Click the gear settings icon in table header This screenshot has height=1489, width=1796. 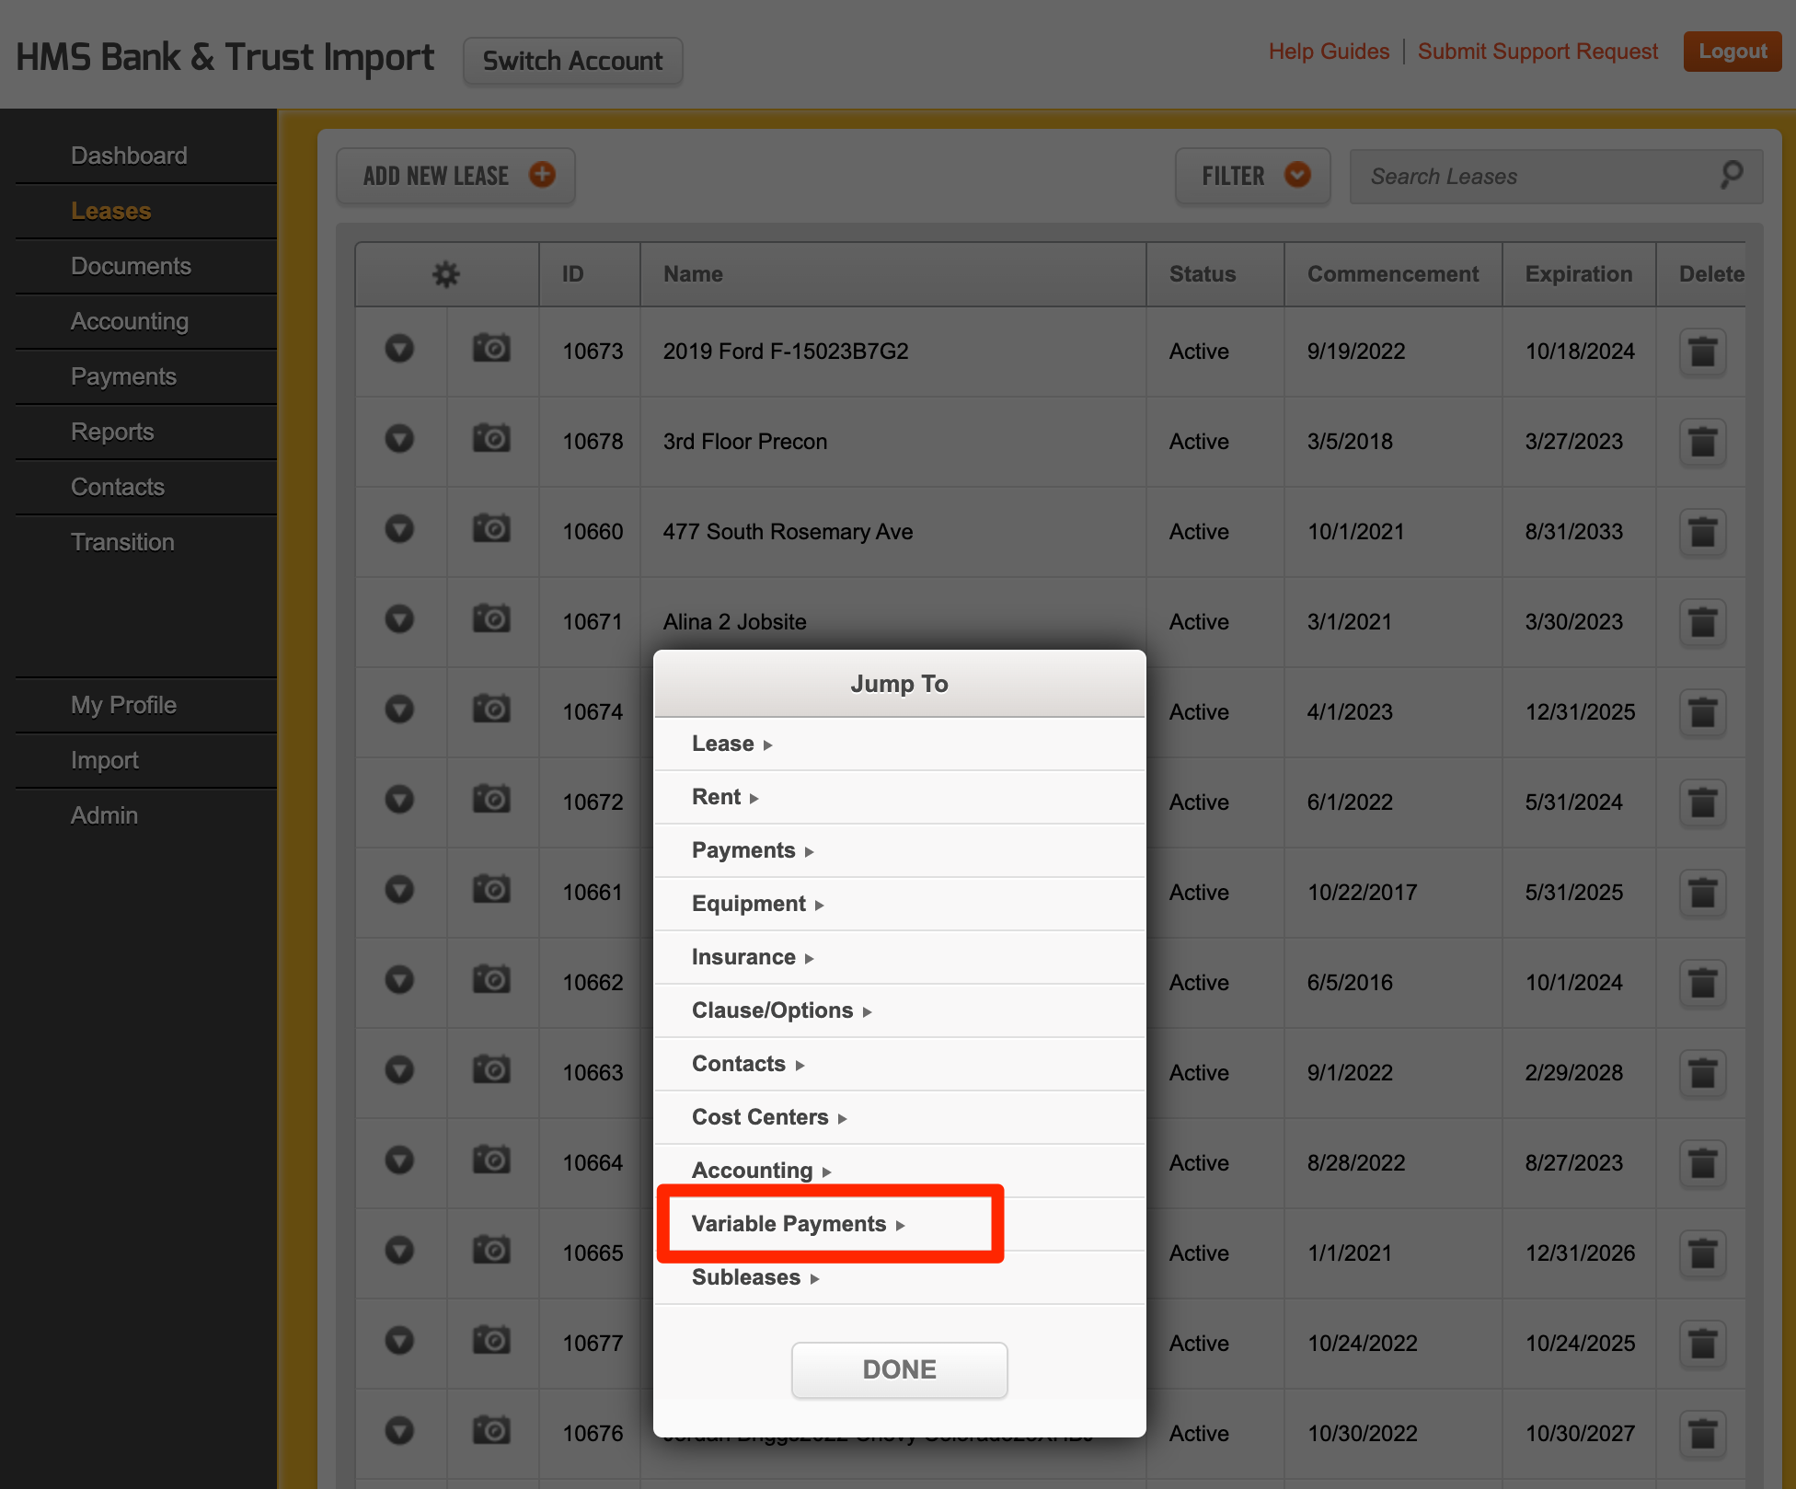(446, 274)
